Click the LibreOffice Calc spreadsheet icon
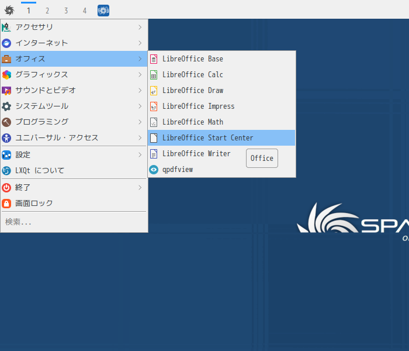The image size is (409, 351). point(154,75)
